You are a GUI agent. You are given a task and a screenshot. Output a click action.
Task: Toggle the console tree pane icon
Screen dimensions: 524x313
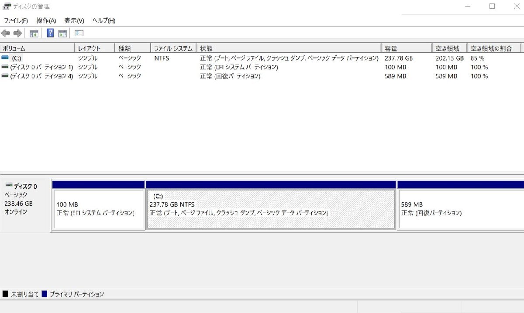point(34,33)
